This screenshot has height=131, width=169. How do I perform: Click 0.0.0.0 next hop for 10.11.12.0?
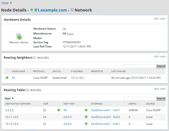point(68,117)
